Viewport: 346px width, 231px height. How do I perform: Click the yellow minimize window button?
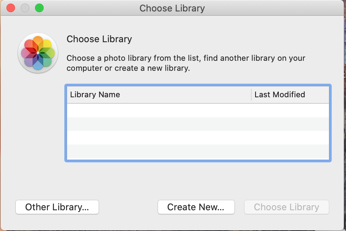pos(25,8)
